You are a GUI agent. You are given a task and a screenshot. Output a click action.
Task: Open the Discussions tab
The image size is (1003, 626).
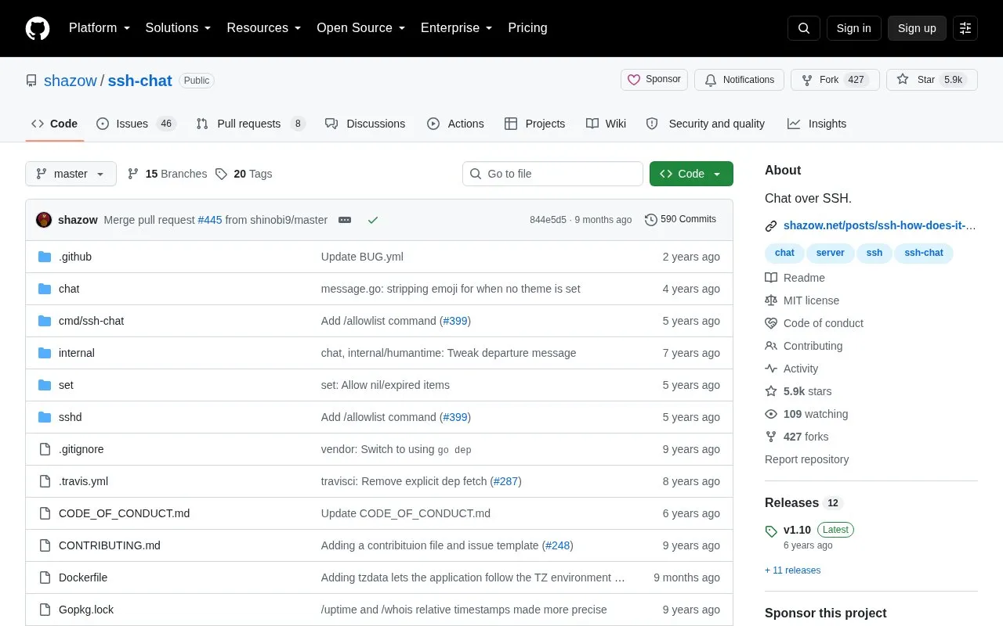(x=365, y=124)
